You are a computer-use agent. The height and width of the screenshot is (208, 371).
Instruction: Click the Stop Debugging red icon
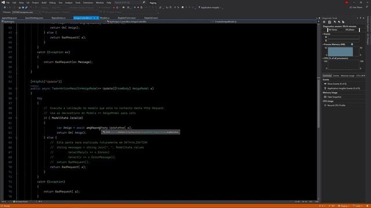point(114,8)
